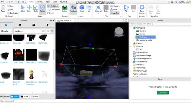Start Team Test
The image size is (191, 107).
[150, 10]
